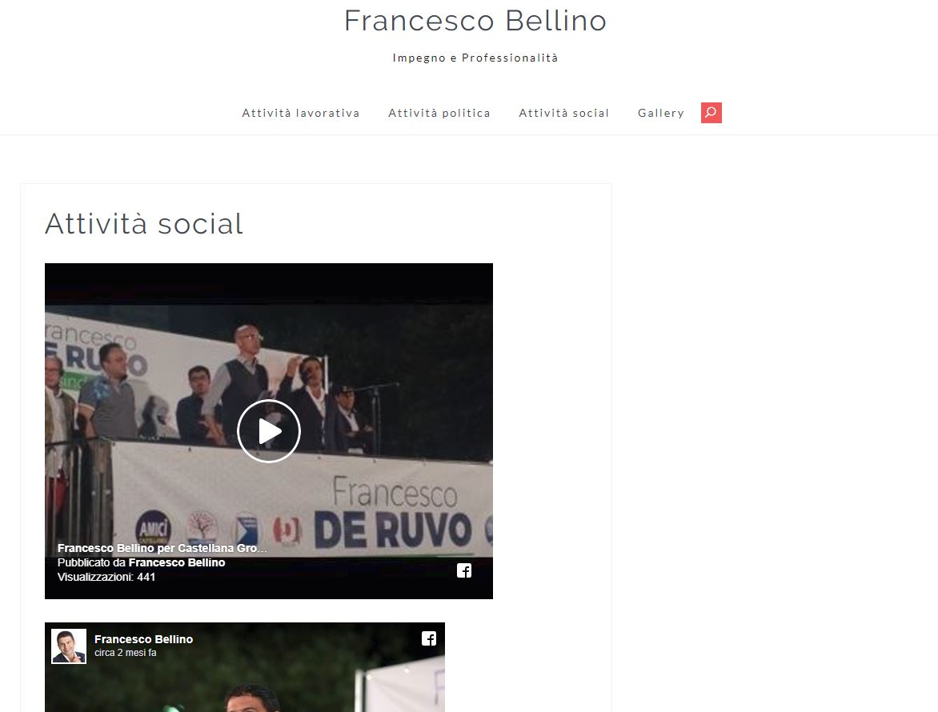This screenshot has width=938, height=712.
Task: Click Francesco Bellino profile picture avatar
Action: (69, 646)
